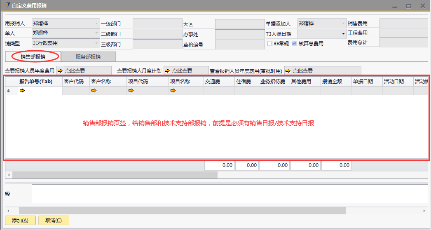Click the 释 remarks text field
Screen dimensions: 431x230
coord(229,194)
